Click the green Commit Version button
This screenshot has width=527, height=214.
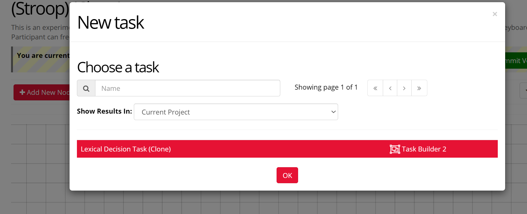click(516, 61)
